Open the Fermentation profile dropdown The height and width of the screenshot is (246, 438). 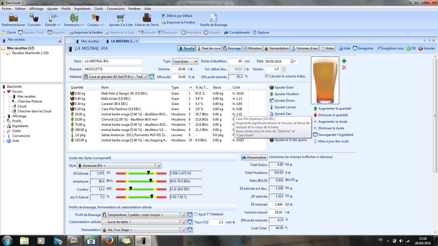point(141,230)
